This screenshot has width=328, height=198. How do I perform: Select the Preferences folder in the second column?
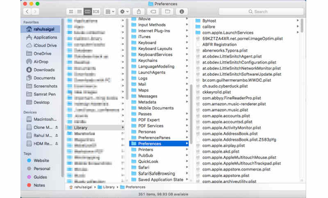(159, 143)
